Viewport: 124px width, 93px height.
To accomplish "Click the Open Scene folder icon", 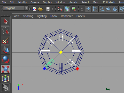I will [41, 9].
